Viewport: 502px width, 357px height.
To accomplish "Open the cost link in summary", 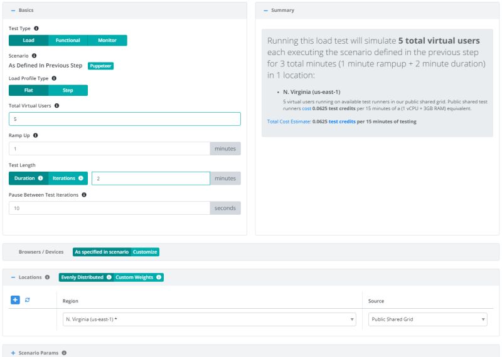I will [306, 109].
